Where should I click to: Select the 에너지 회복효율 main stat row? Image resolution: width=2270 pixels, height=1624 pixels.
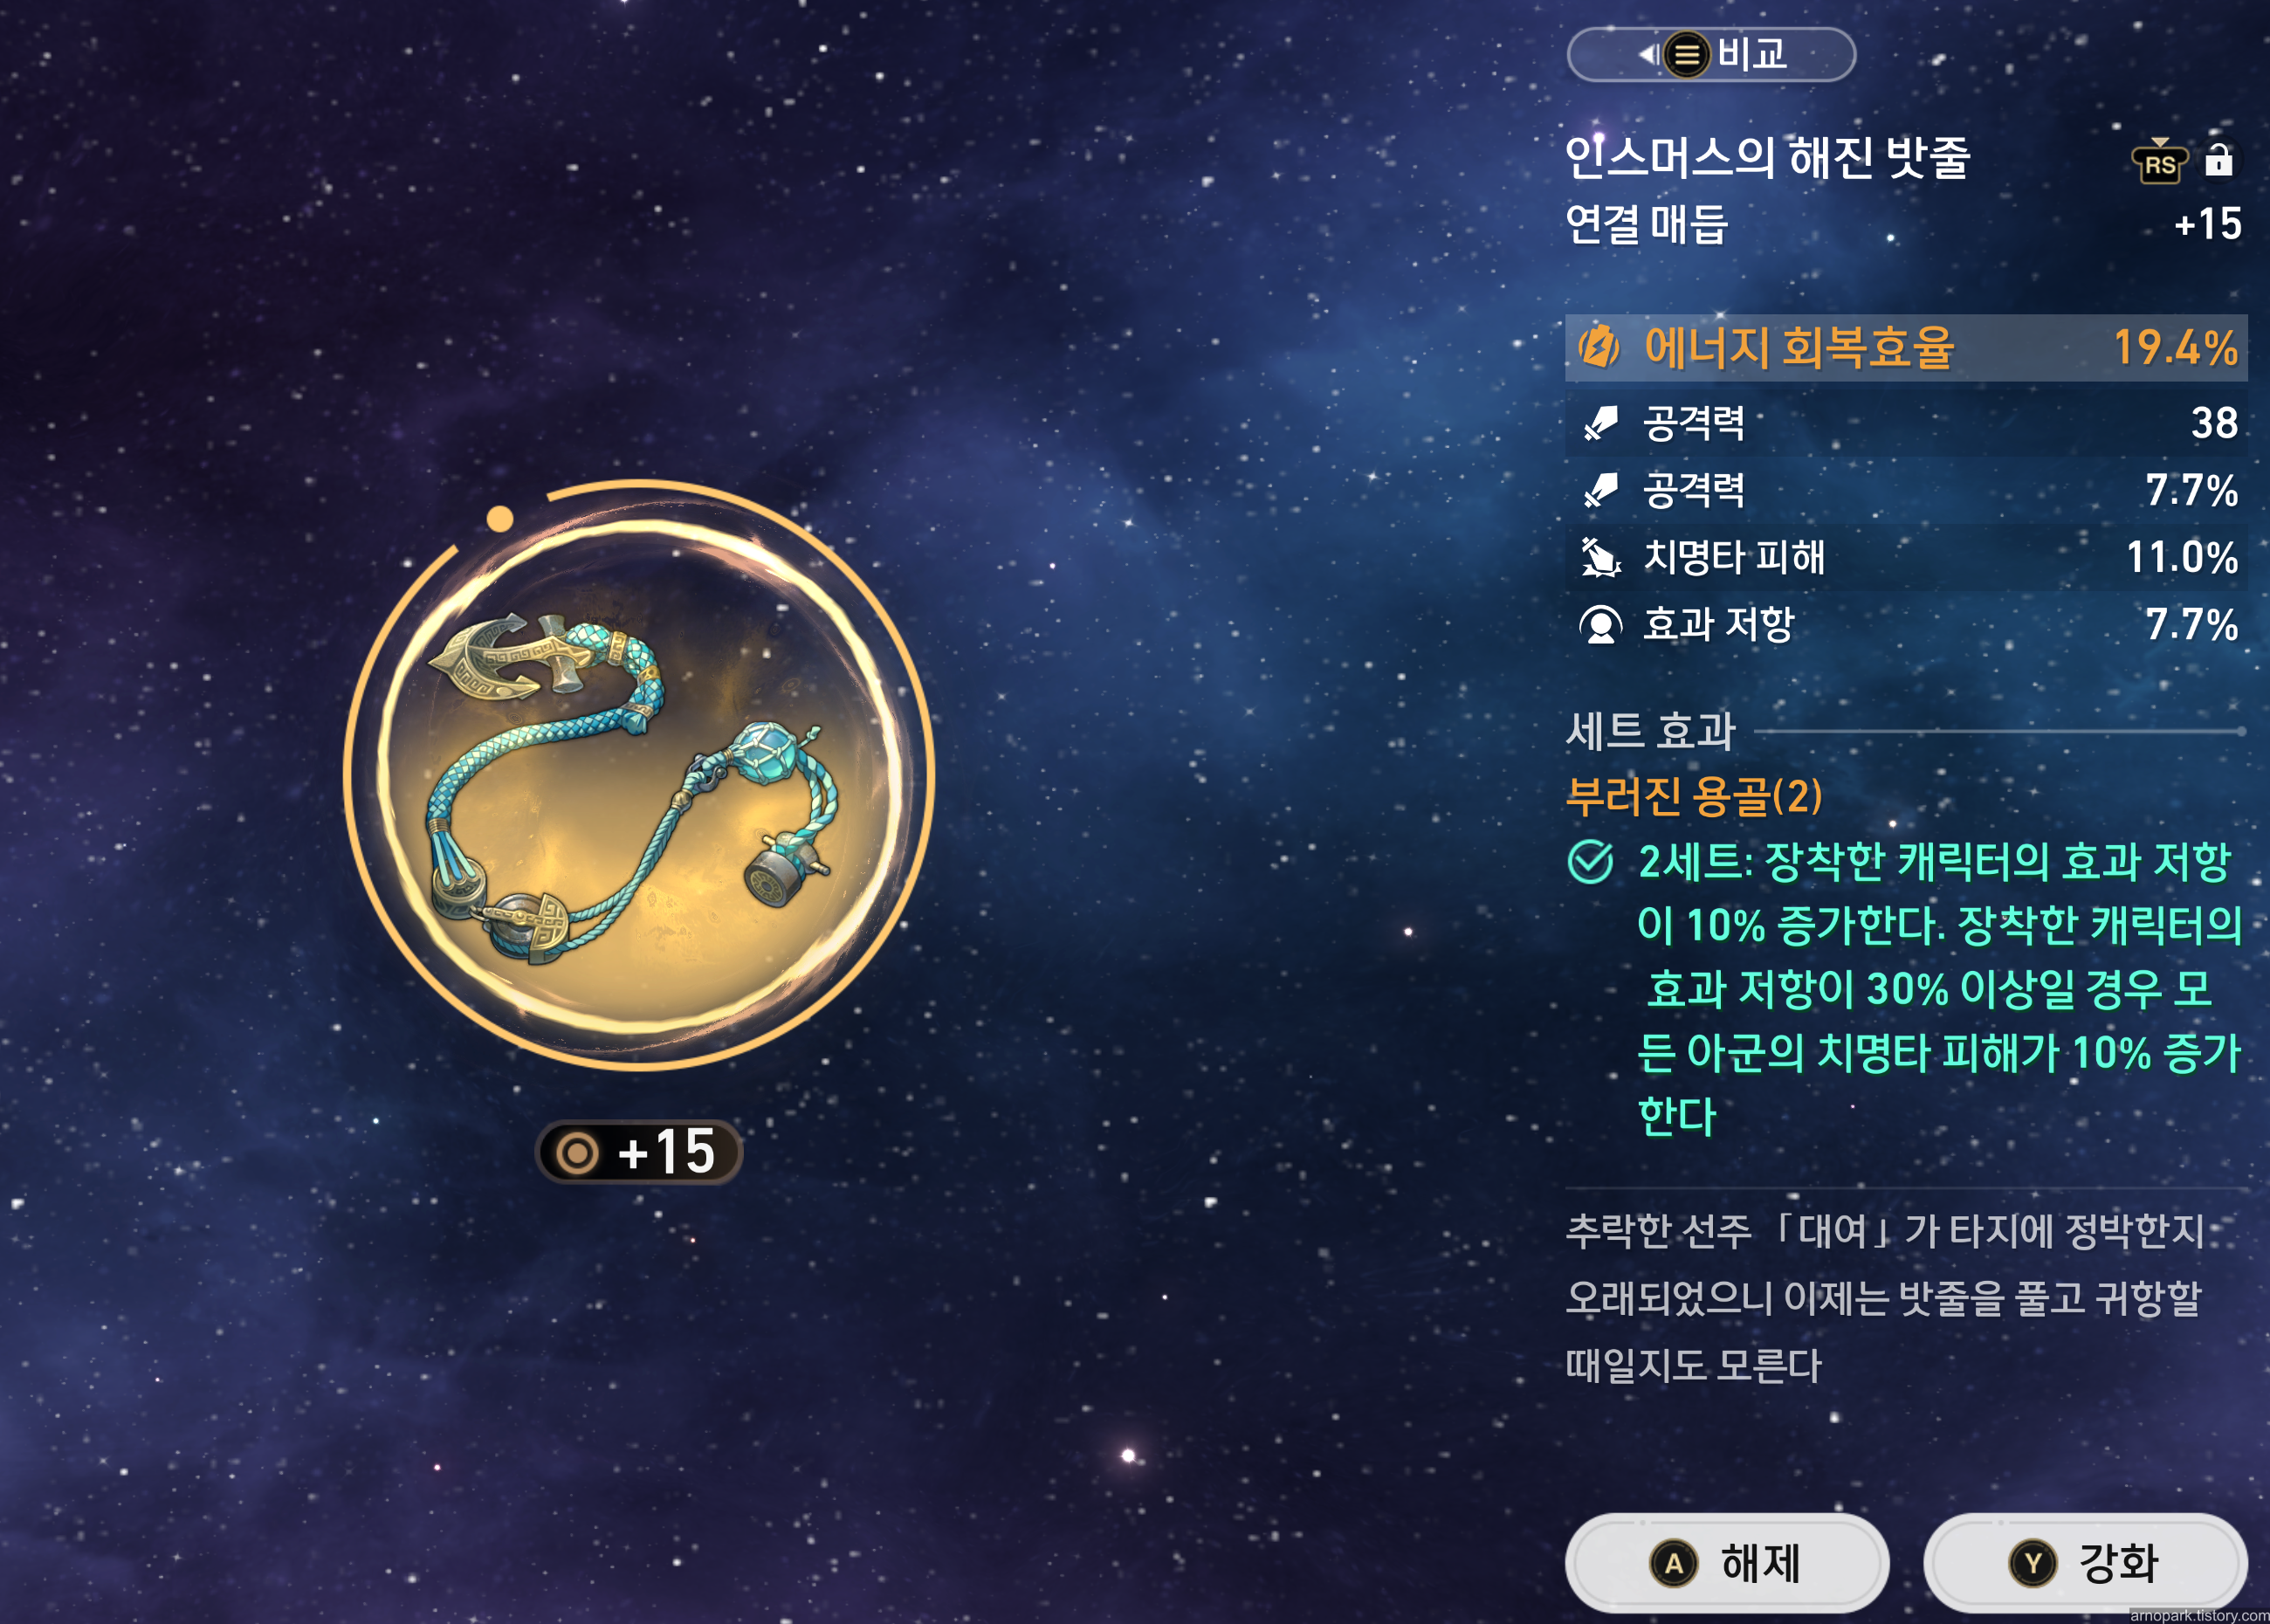coord(1906,348)
